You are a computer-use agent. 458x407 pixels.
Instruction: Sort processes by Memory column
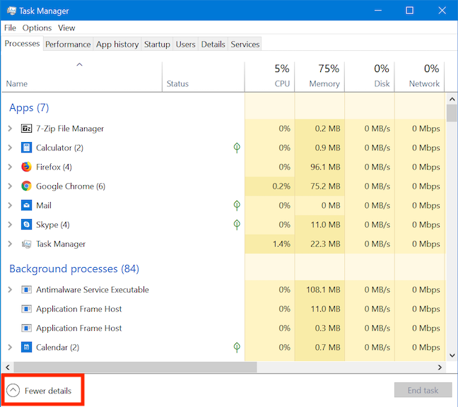319,77
